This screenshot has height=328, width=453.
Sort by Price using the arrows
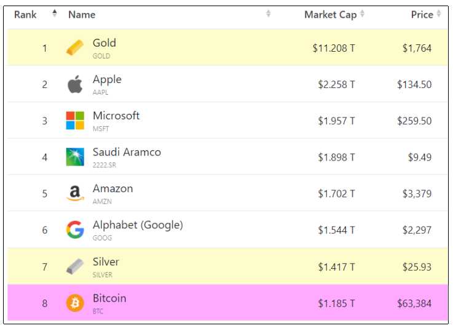(x=439, y=14)
